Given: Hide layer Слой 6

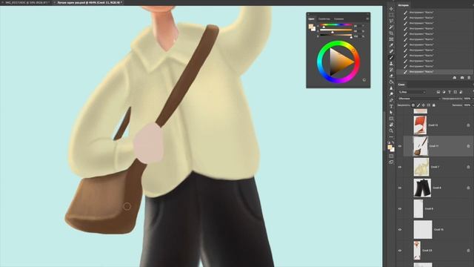Looking at the screenshot, I should pyautogui.click(x=400, y=209).
